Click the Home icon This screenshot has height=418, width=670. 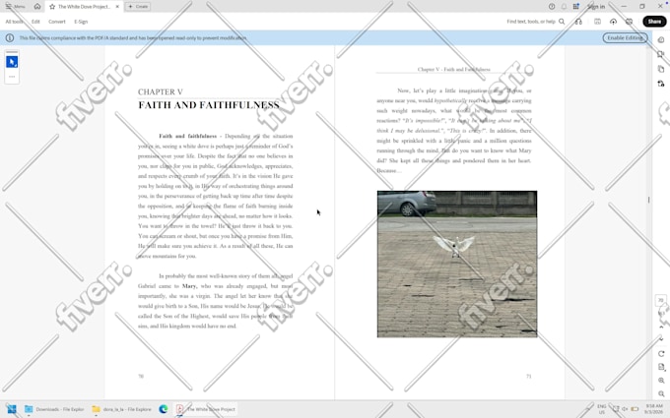click(37, 7)
